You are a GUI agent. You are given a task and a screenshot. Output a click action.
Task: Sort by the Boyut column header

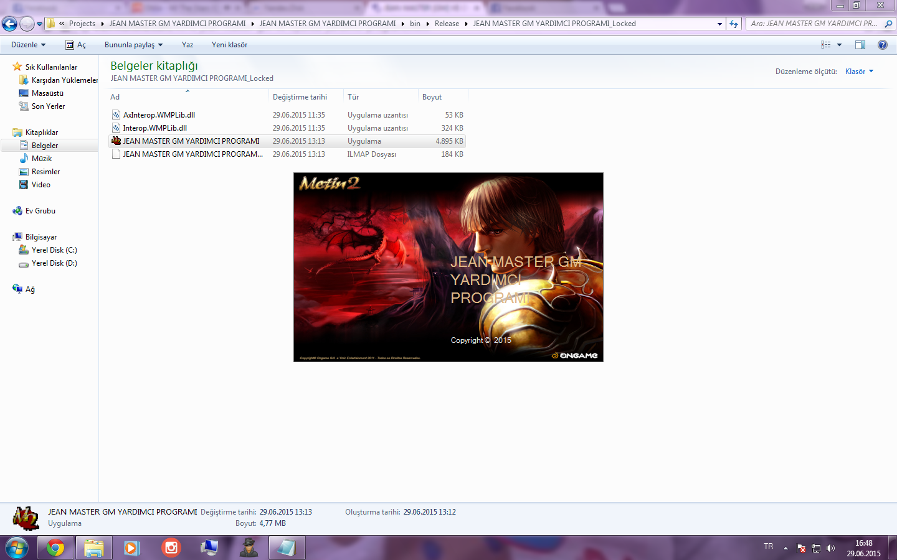coord(443,96)
